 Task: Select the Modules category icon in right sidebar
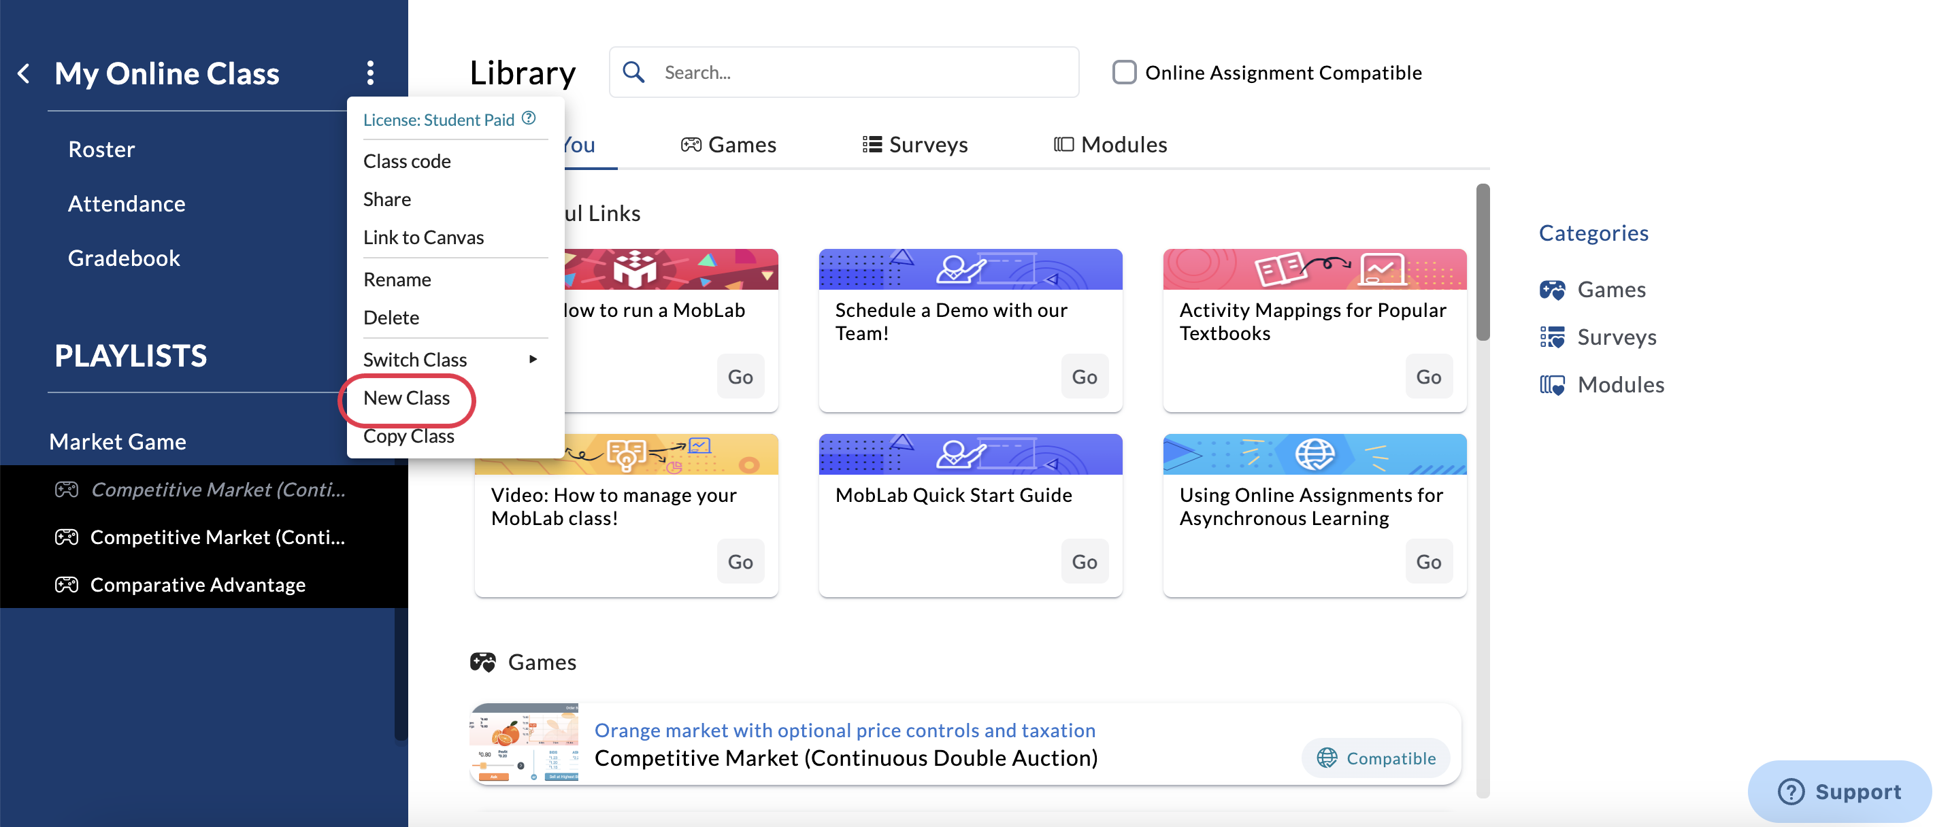(x=1553, y=384)
